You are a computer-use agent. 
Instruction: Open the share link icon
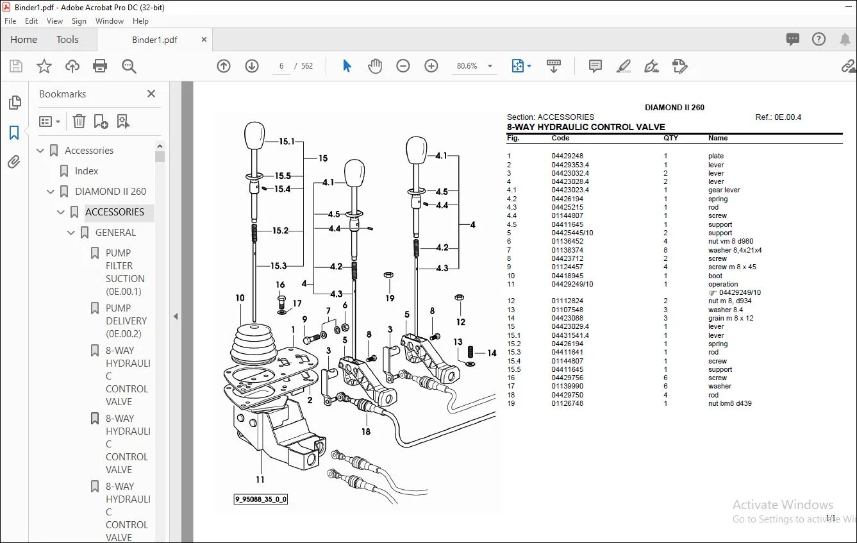(849, 66)
